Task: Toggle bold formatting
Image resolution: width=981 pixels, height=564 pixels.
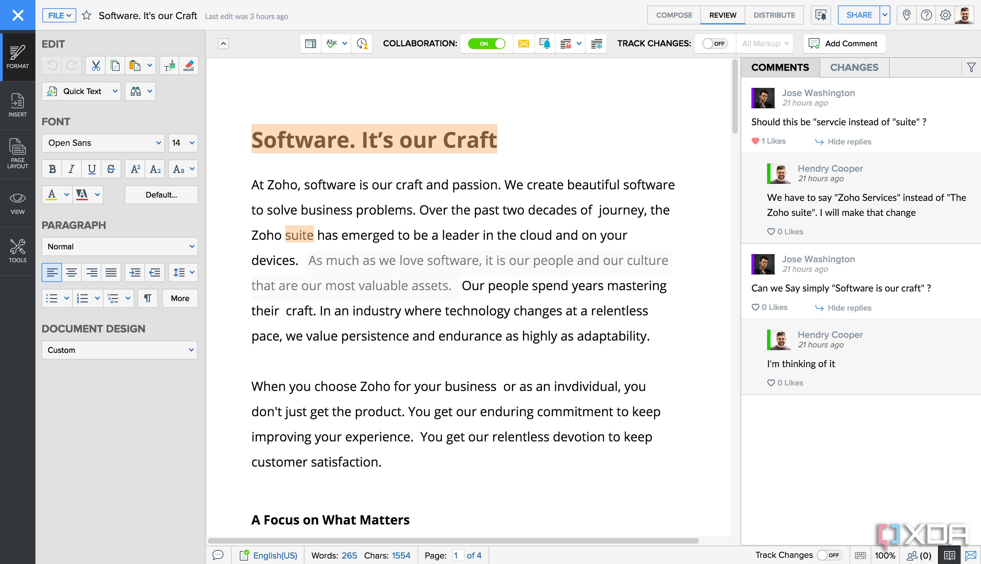Action: click(x=52, y=169)
